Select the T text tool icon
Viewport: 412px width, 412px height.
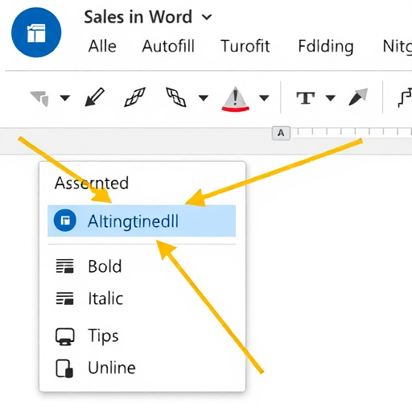pyautogui.click(x=306, y=98)
